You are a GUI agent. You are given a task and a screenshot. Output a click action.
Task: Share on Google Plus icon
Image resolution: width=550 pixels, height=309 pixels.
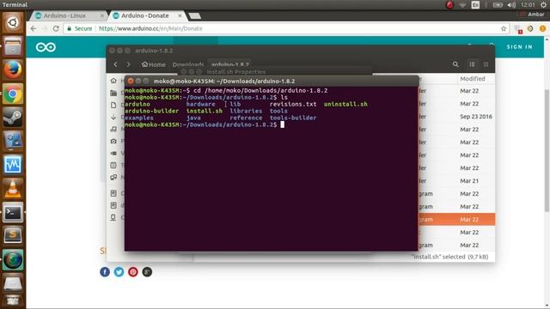[x=147, y=272]
